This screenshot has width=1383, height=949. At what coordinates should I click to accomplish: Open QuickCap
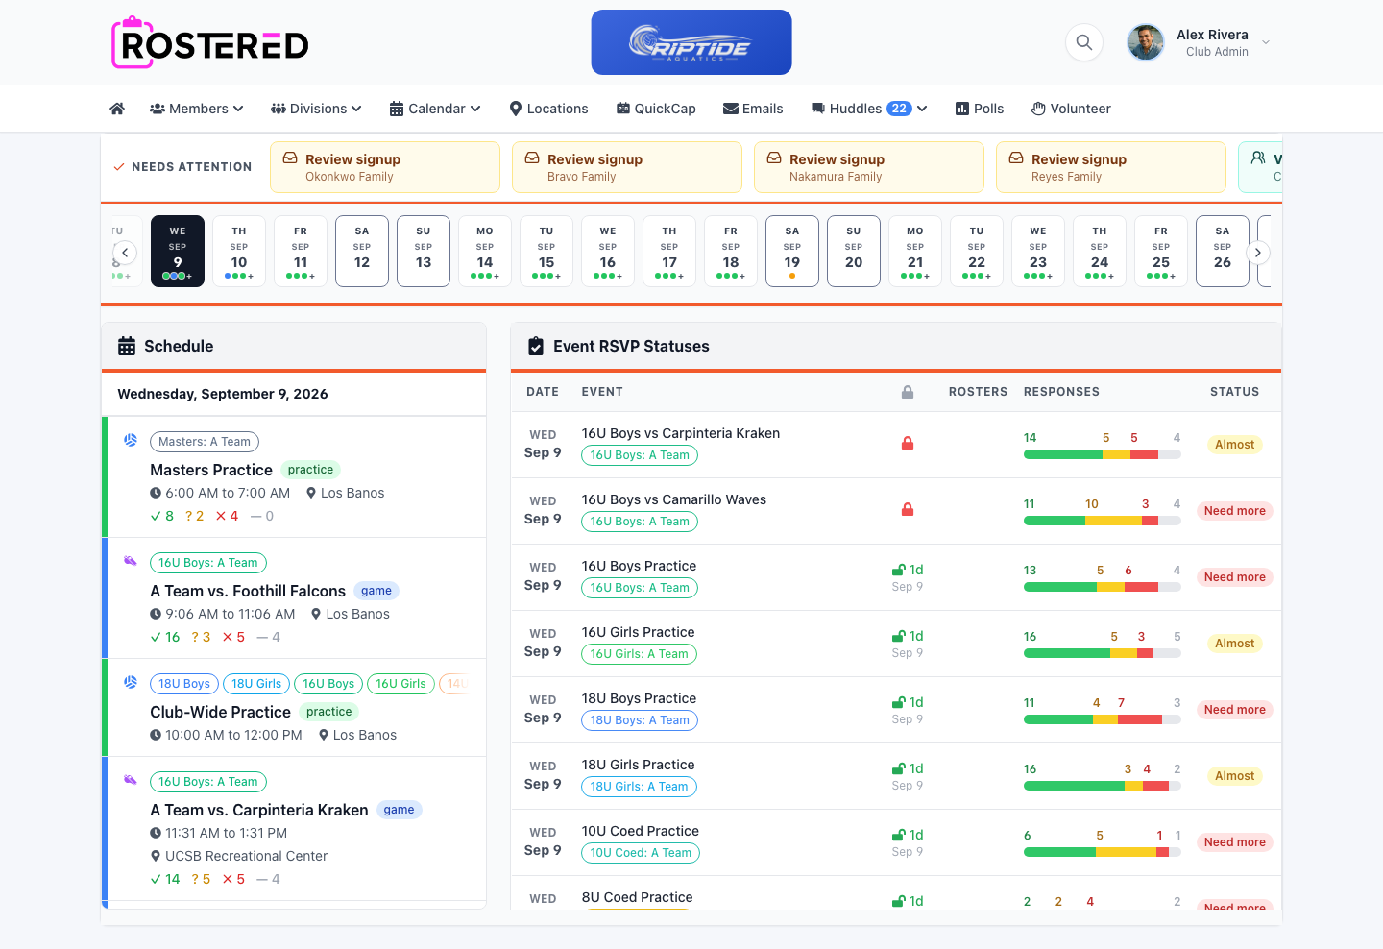point(656,109)
